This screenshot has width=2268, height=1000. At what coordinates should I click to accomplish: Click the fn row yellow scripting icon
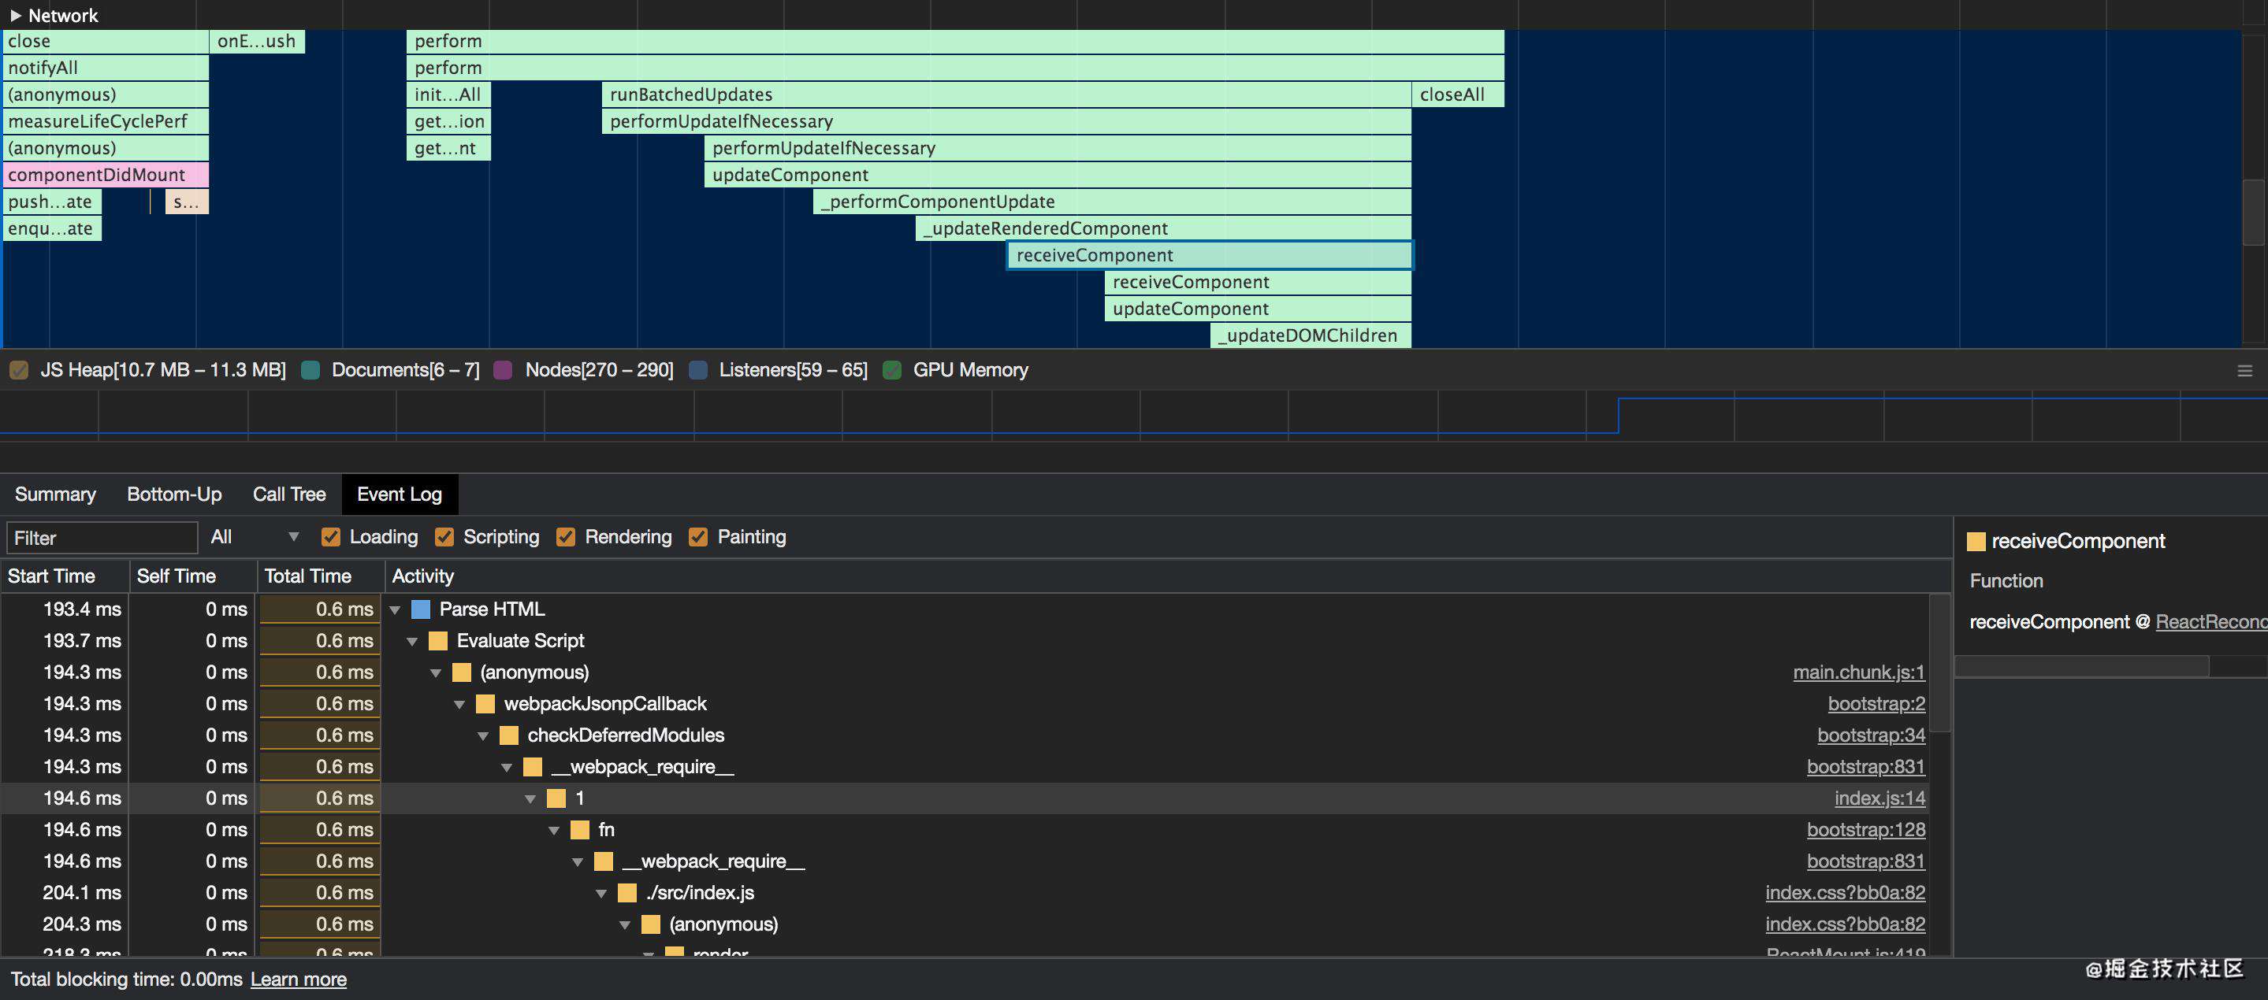(x=579, y=830)
